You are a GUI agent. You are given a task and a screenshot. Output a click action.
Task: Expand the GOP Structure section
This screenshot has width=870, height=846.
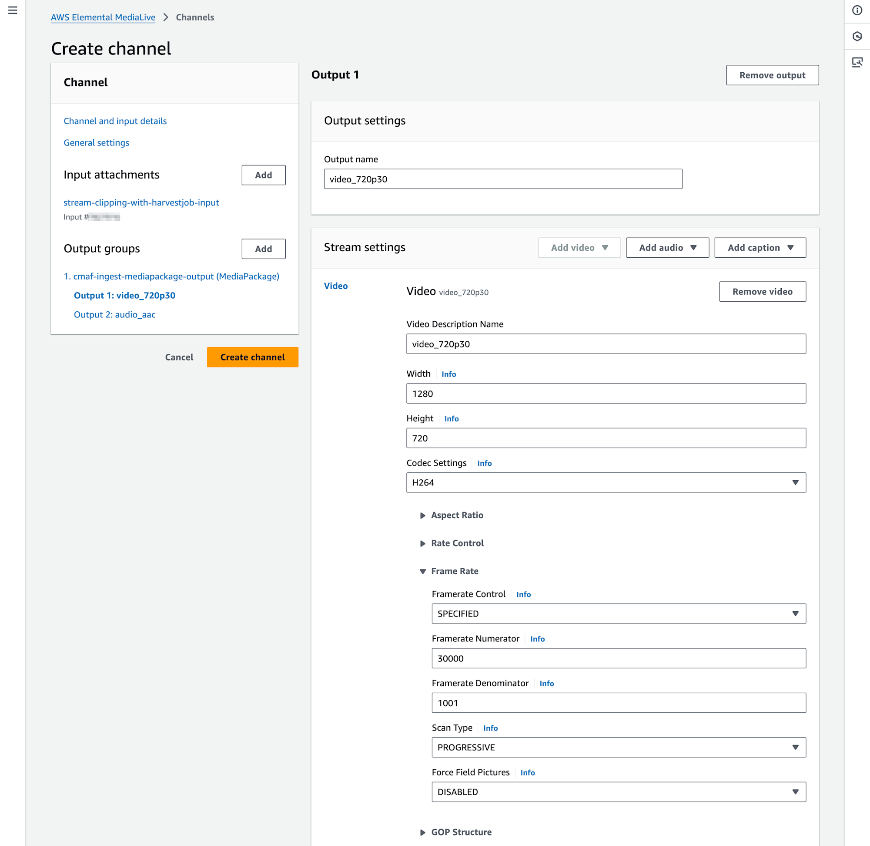pyautogui.click(x=456, y=832)
